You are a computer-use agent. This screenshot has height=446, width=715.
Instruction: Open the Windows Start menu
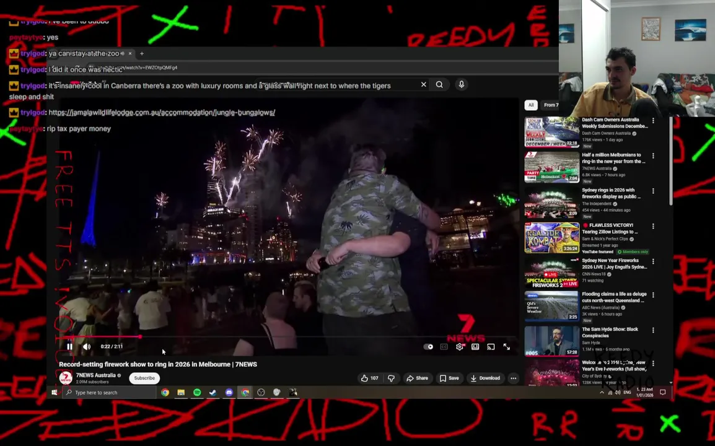click(55, 392)
